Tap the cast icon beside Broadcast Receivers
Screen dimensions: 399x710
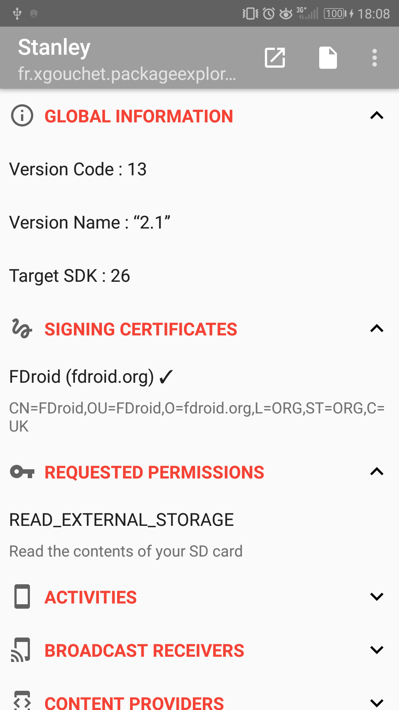point(21,650)
